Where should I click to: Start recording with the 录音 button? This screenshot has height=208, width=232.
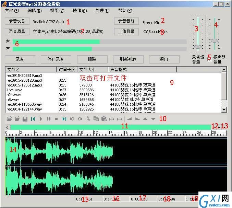click(x=20, y=59)
